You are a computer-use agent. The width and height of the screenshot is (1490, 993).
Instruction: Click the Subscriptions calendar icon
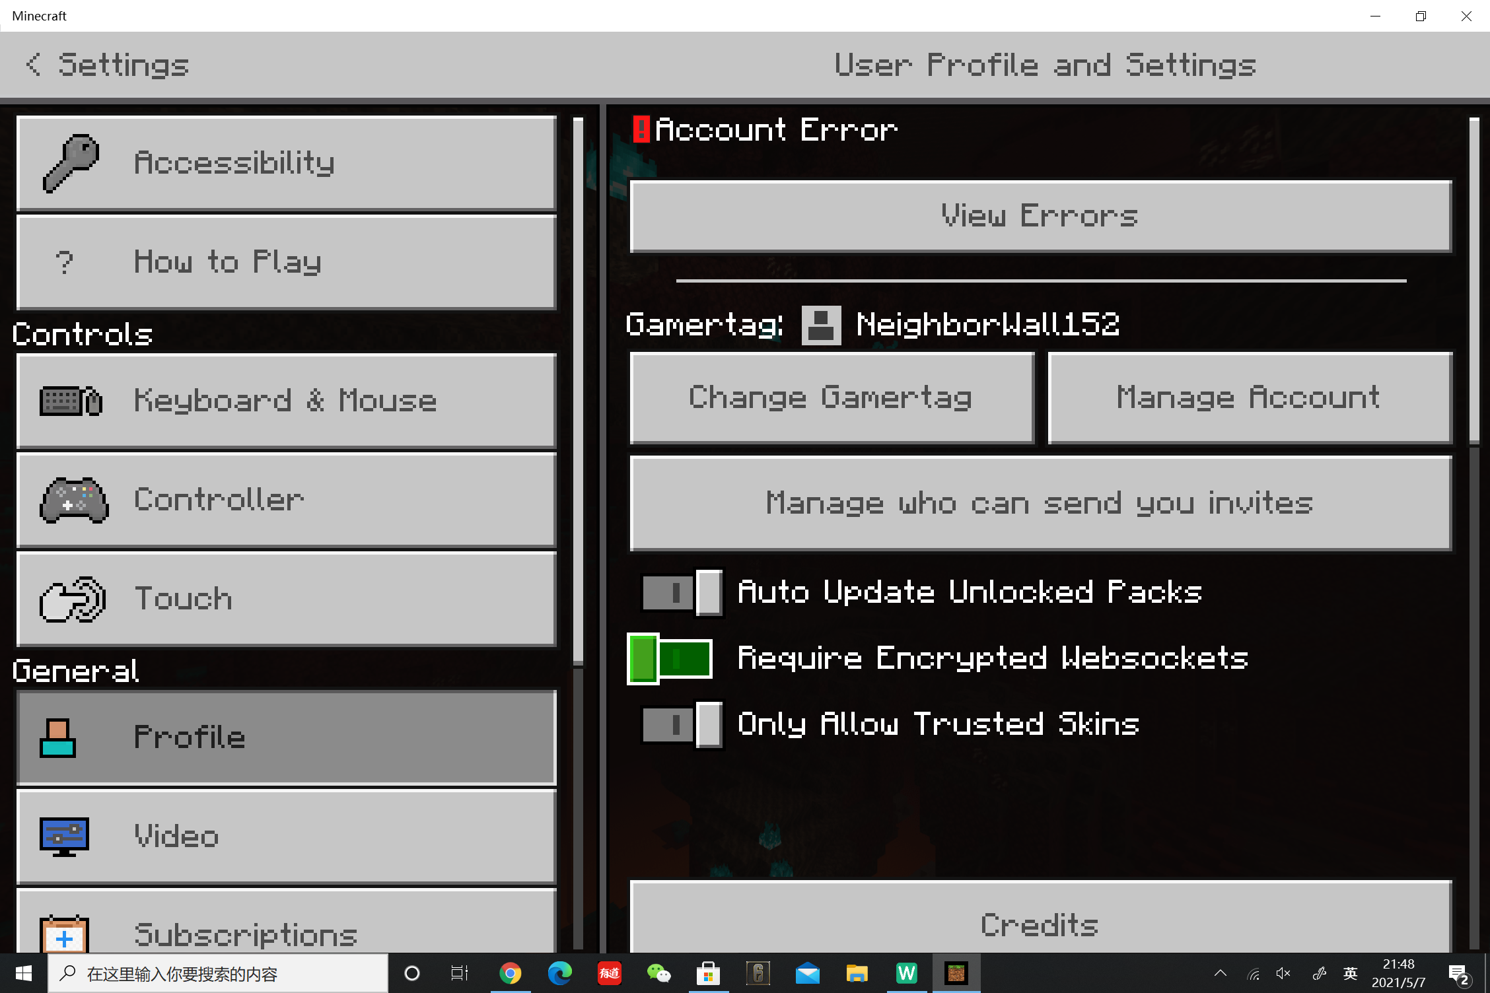point(64,934)
